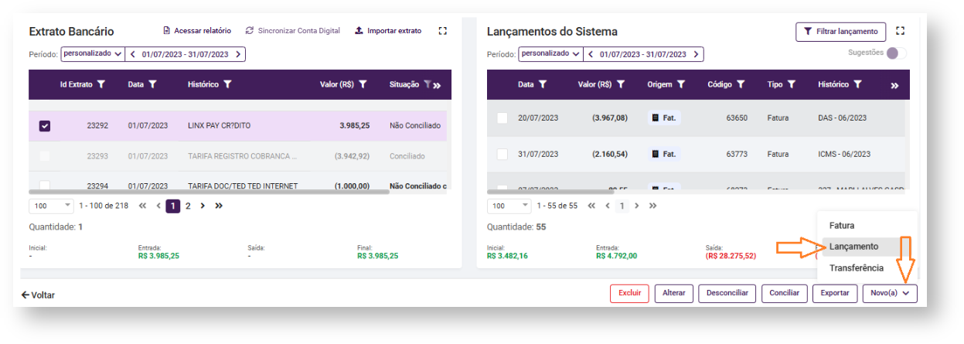This screenshot has height=344, width=964.
Task: Click the Exportar button
Action: 835,294
